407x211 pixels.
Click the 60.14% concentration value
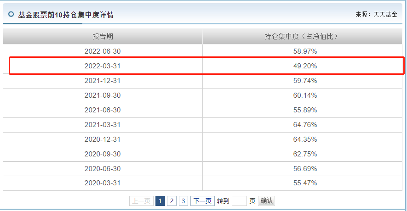(x=305, y=95)
